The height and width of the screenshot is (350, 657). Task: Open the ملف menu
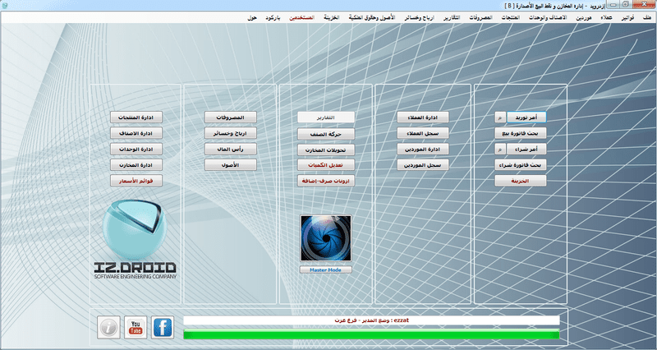point(647,17)
